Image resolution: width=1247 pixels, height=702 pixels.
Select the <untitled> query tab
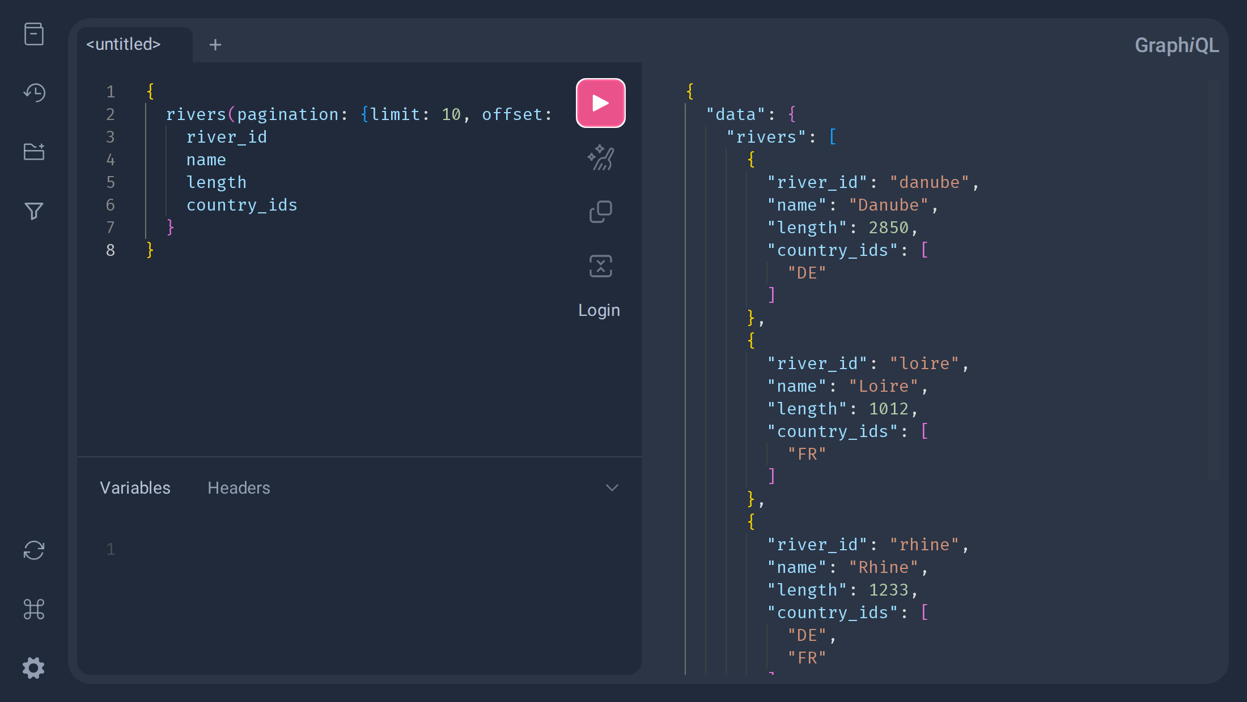pos(124,44)
